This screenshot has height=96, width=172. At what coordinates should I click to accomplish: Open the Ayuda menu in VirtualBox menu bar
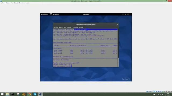coord(28,3)
